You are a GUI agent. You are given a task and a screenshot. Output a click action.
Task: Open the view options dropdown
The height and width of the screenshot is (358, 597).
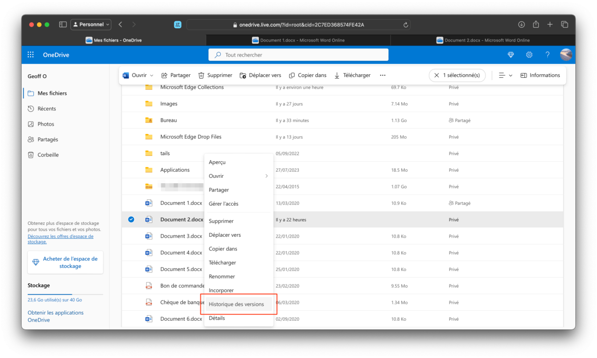506,76
